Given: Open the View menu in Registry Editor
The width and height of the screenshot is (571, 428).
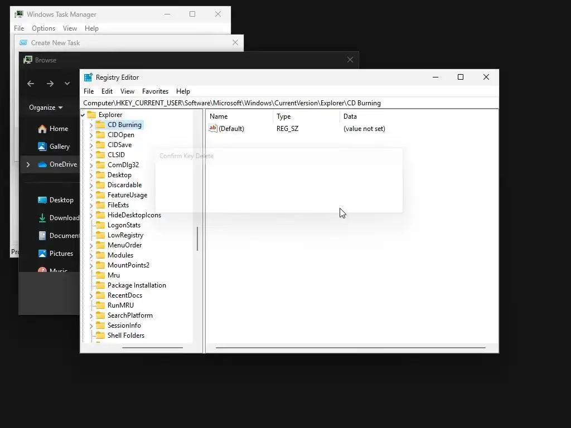Looking at the screenshot, I should pos(127,91).
